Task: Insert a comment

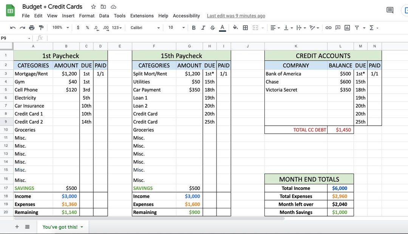Action: [x=337, y=28]
